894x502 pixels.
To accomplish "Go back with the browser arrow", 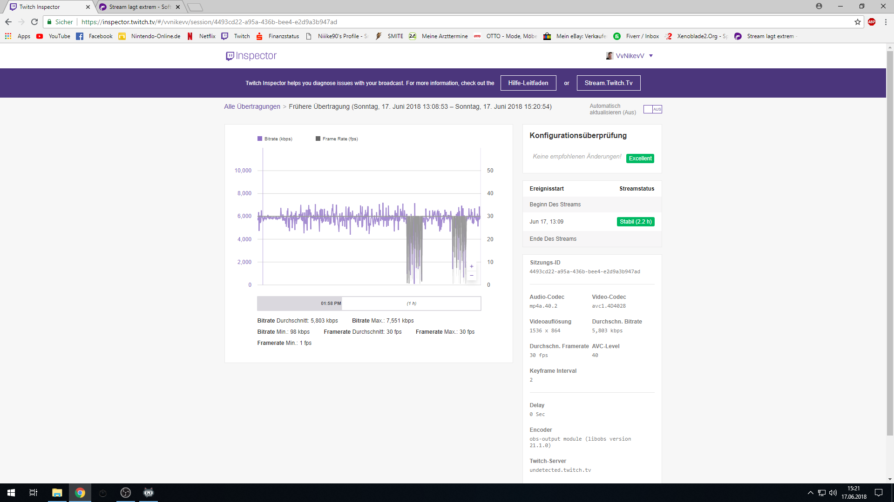I will [x=8, y=22].
